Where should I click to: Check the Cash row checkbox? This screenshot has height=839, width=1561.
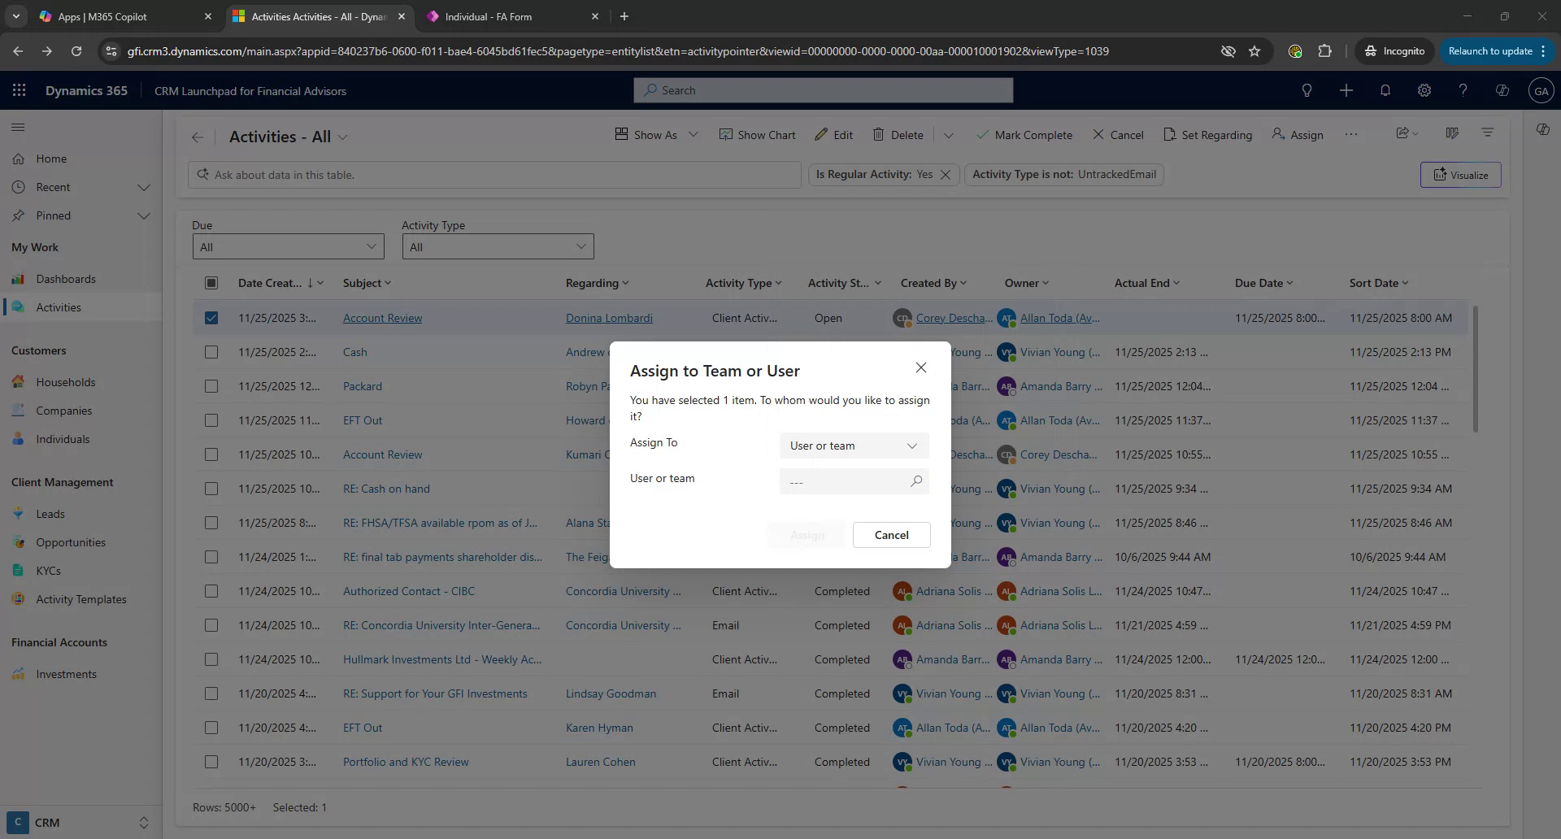(211, 352)
